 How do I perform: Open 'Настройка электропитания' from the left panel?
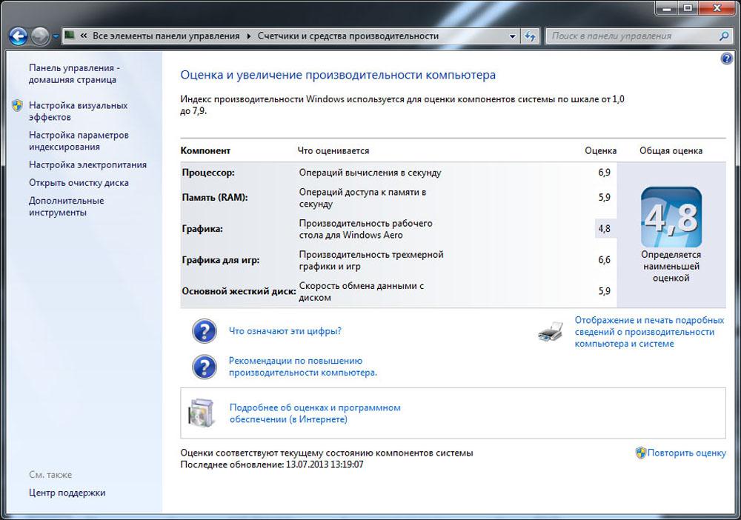[x=87, y=164]
